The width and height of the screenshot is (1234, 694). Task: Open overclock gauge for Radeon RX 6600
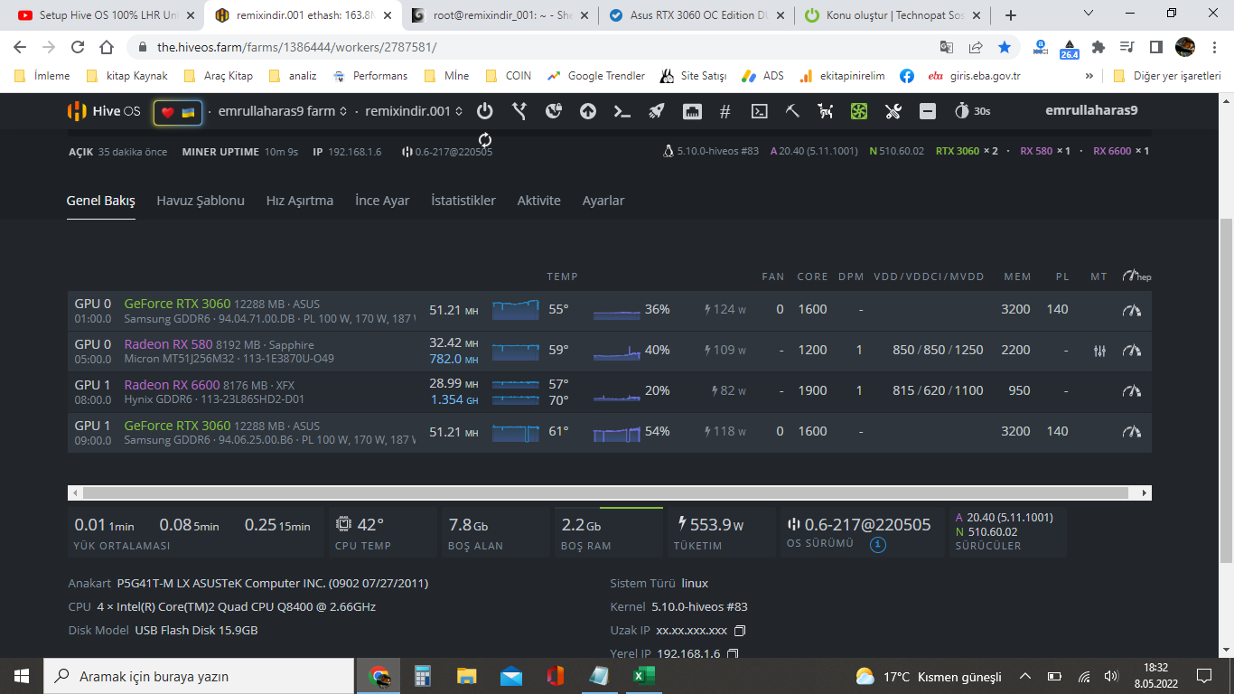pyautogui.click(x=1132, y=391)
